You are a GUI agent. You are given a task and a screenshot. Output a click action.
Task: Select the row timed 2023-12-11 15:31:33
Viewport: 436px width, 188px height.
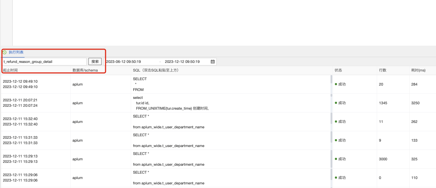click(218, 140)
